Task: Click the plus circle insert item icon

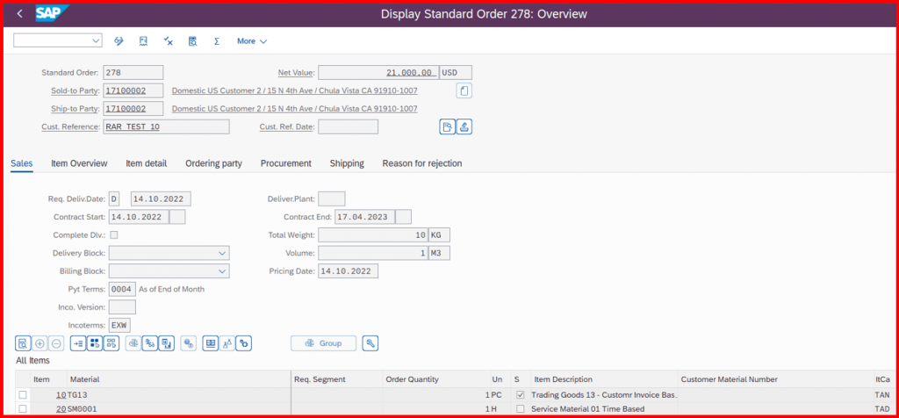Action: 40,343
